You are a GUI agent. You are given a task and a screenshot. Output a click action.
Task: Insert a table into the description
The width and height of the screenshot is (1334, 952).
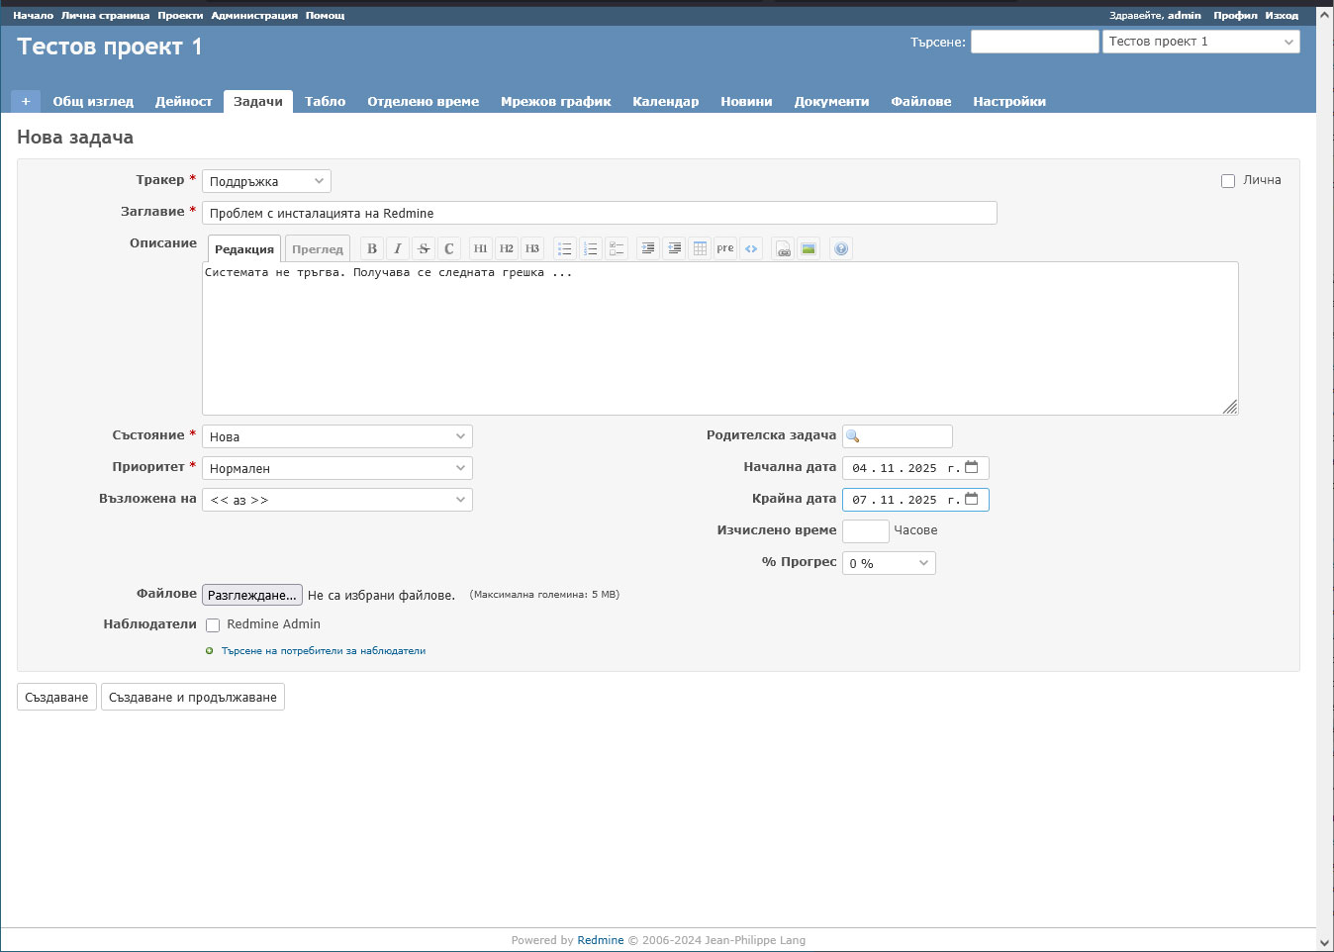(x=700, y=248)
